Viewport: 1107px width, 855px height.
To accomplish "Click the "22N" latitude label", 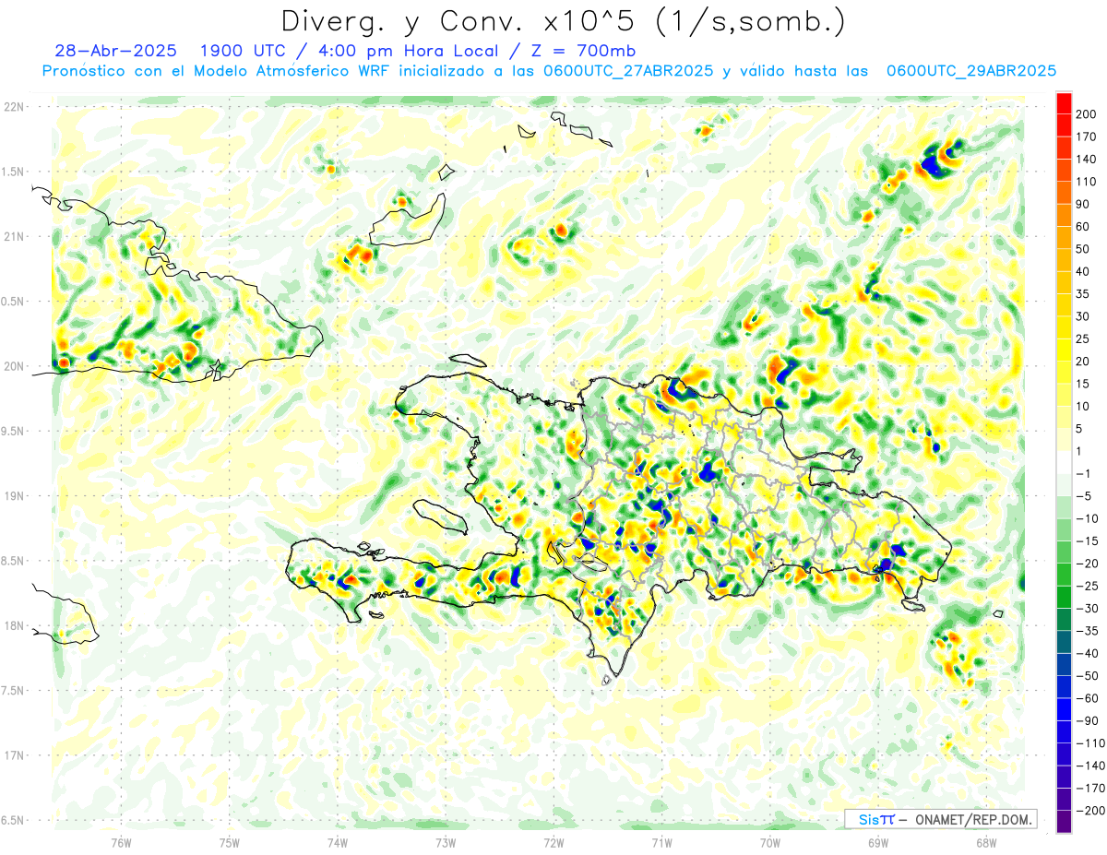I will click(x=13, y=107).
